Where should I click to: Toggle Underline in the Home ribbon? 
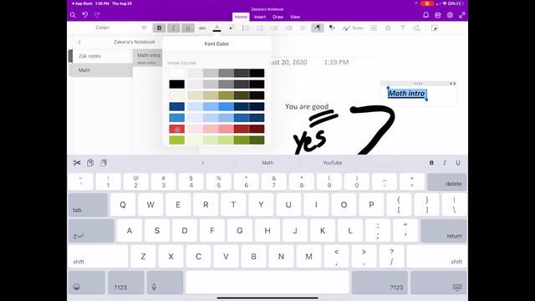(x=188, y=28)
